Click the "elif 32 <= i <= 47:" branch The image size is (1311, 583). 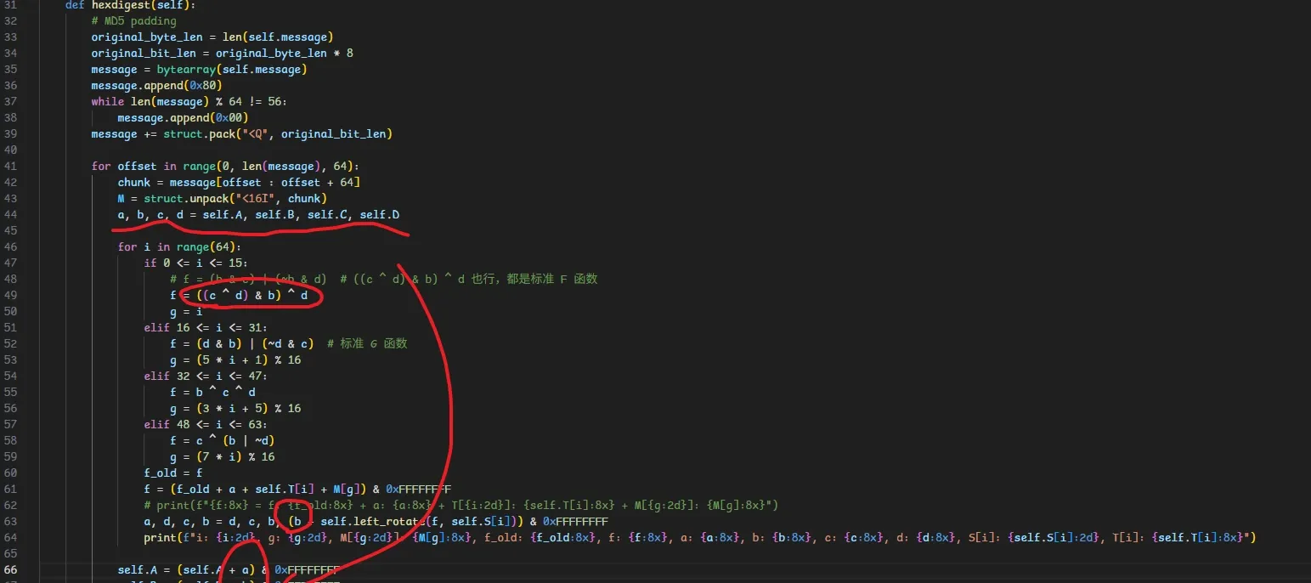tap(206, 376)
